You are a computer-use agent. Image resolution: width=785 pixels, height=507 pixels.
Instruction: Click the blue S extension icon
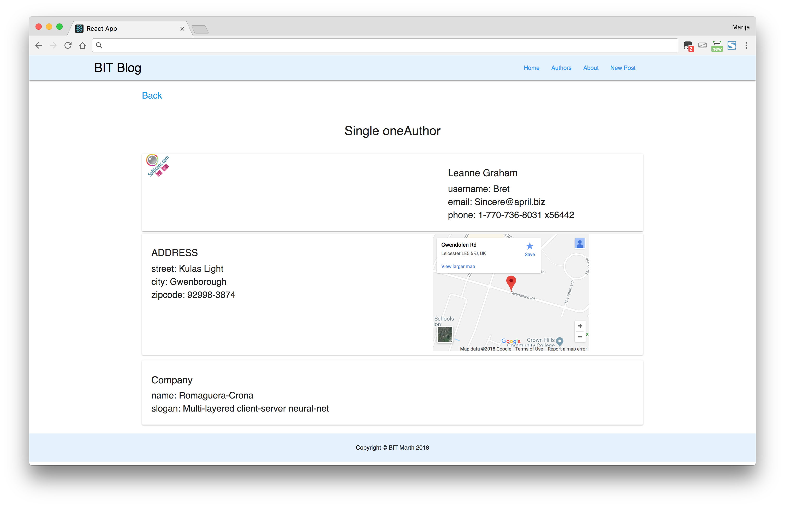[x=732, y=45]
